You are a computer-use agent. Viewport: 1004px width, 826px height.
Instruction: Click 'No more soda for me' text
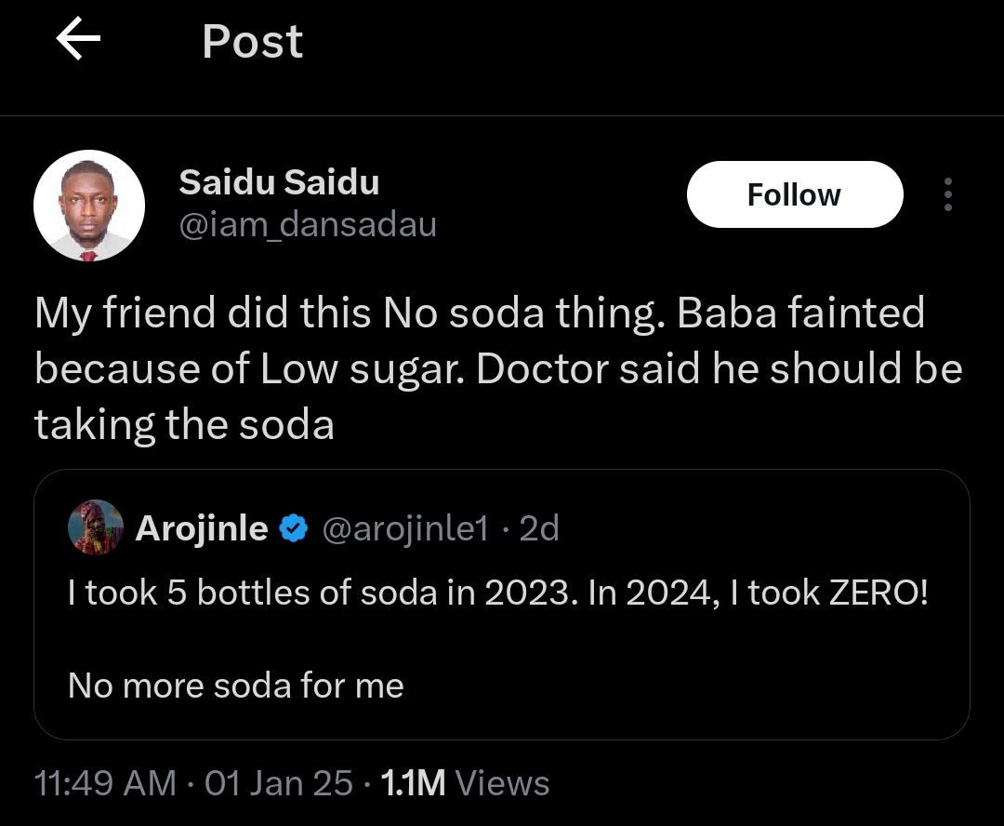[x=236, y=686]
